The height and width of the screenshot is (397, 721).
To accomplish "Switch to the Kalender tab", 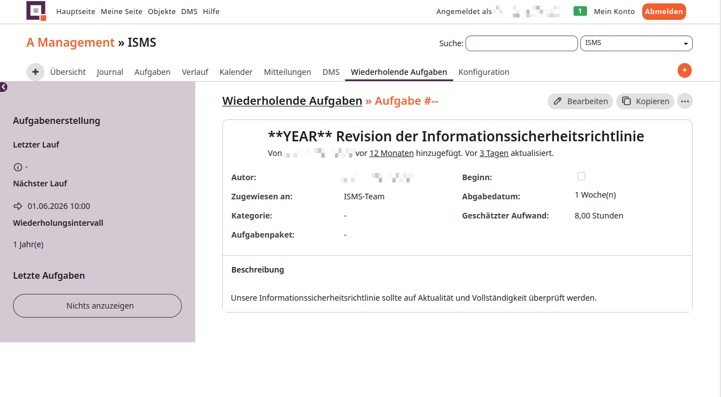I will pos(236,72).
